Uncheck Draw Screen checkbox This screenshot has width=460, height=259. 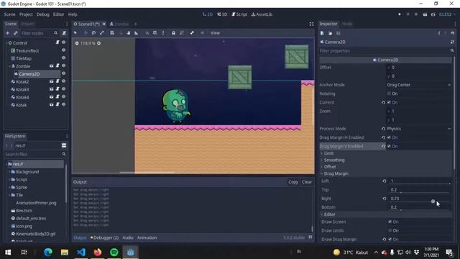tap(390, 222)
